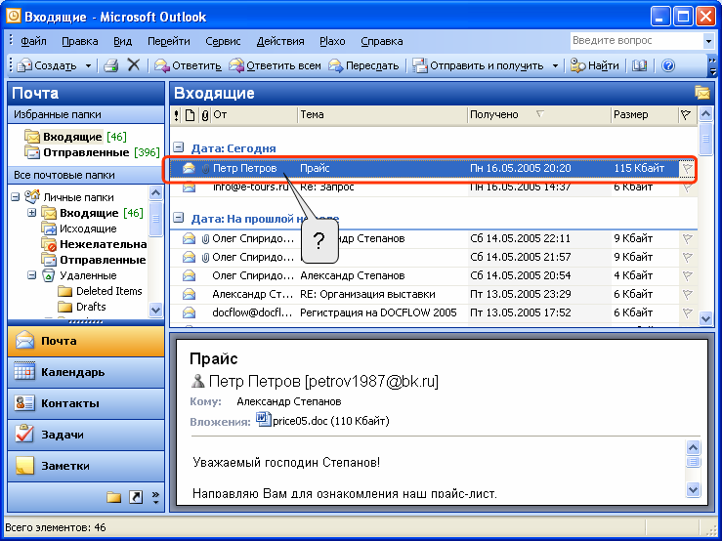Viewport: 722px width, 541px height.
Task: Click folder tree scrollbar up arrow
Action: 155,193
